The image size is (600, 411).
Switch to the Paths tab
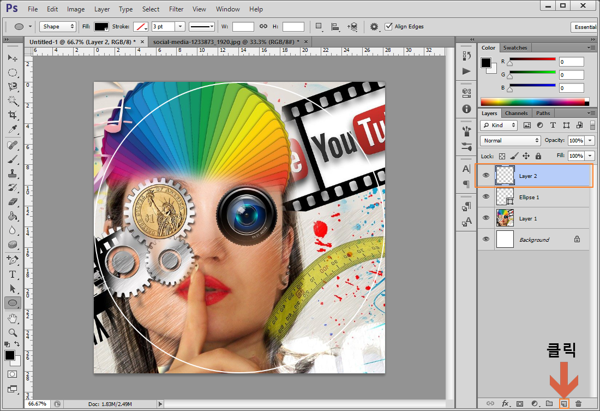coord(543,113)
